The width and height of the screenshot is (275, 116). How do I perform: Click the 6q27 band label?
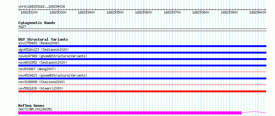[x=22, y=27]
